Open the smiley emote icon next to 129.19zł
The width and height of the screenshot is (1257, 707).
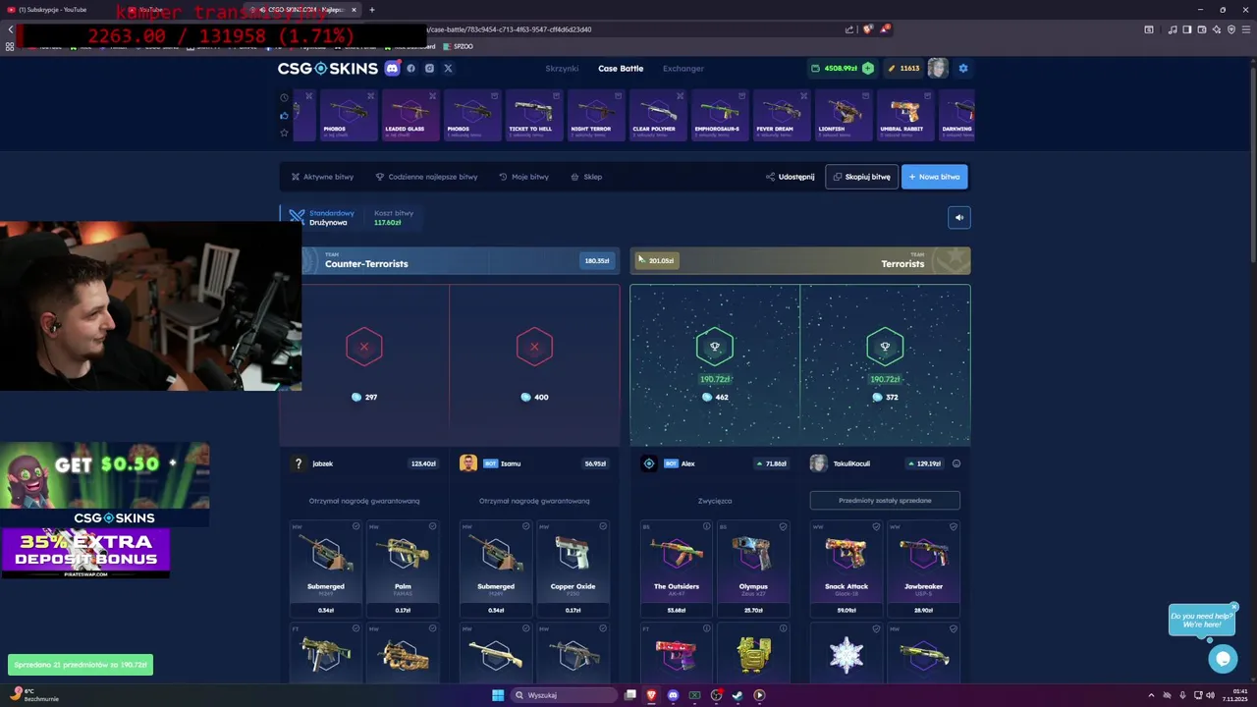pyautogui.click(x=956, y=463)
